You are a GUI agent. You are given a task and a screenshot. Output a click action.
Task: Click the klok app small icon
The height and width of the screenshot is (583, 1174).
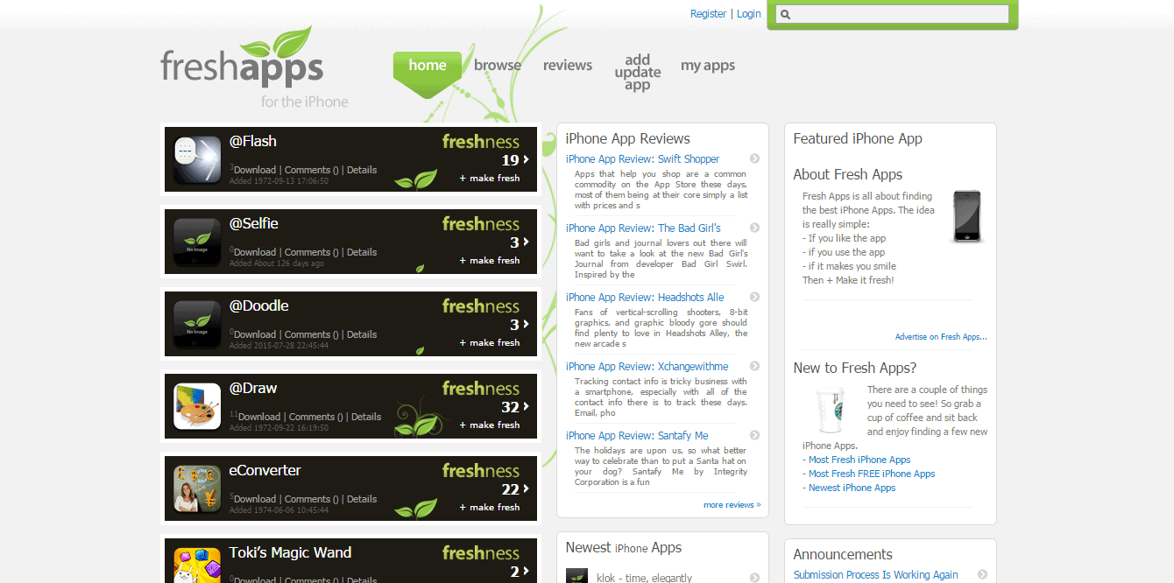click(x=576, y=576)
